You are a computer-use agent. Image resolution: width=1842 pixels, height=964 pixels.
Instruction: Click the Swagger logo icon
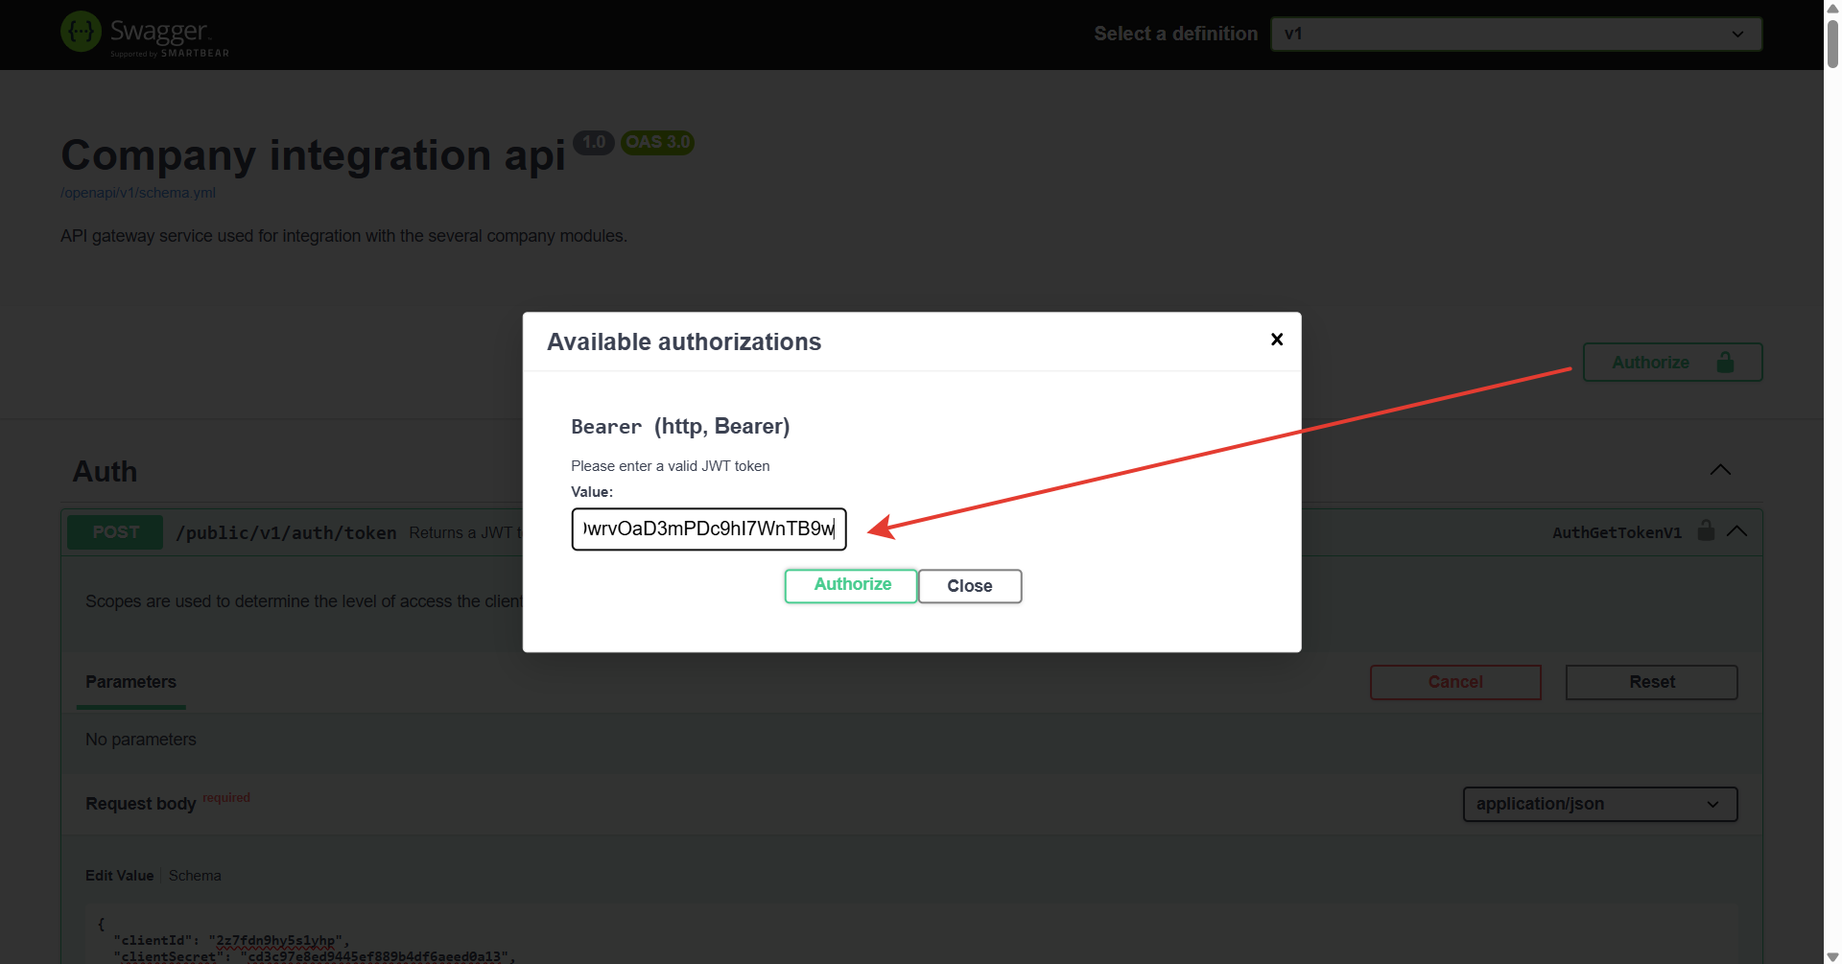(x=82, y=32)
